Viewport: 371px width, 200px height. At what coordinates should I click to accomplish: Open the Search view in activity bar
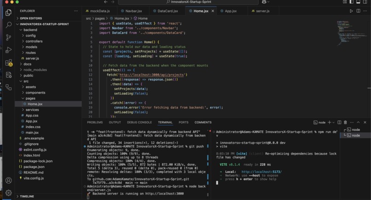(x=9, y=24)
